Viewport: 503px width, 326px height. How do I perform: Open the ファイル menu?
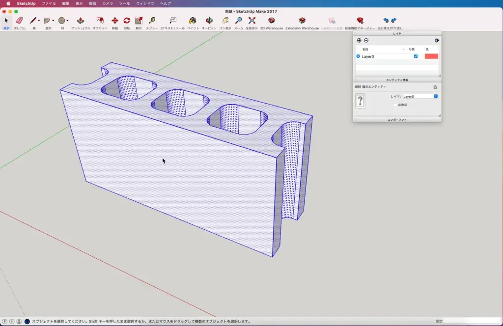pos(49,3)
